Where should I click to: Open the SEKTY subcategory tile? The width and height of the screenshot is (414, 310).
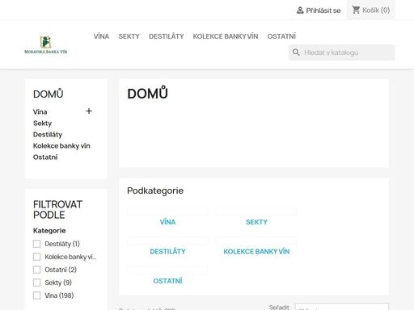pos(256,222)
